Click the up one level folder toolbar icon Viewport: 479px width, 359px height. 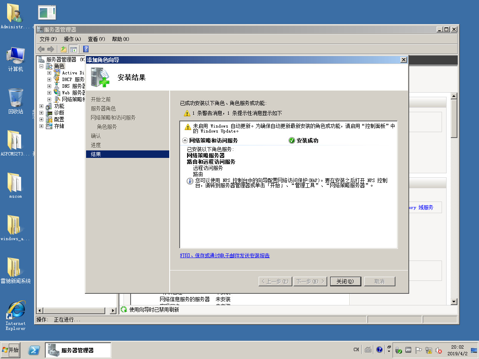click(x=64, y=49)
